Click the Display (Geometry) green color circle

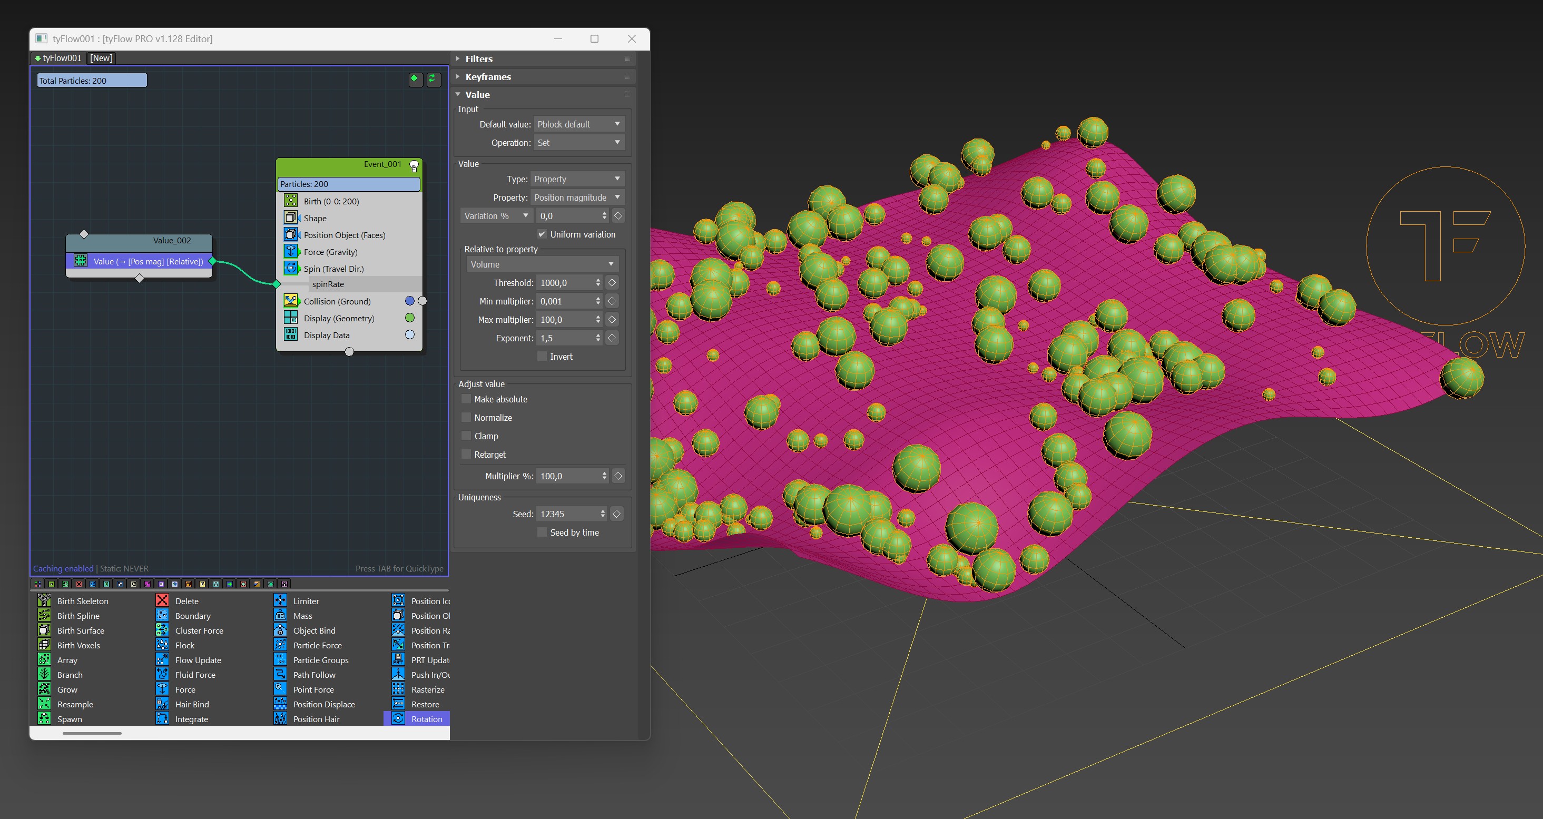coord(410,318)
